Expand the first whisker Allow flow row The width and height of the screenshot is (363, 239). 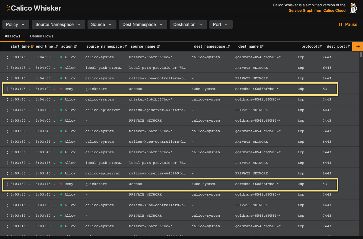[8, 57]
